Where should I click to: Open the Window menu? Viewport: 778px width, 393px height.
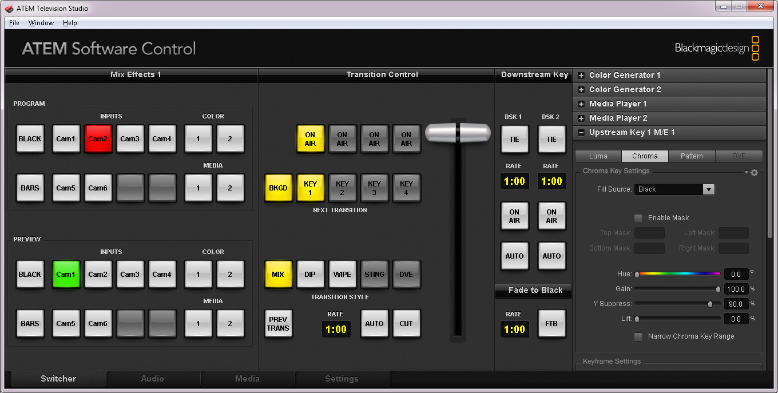point(41,23)
